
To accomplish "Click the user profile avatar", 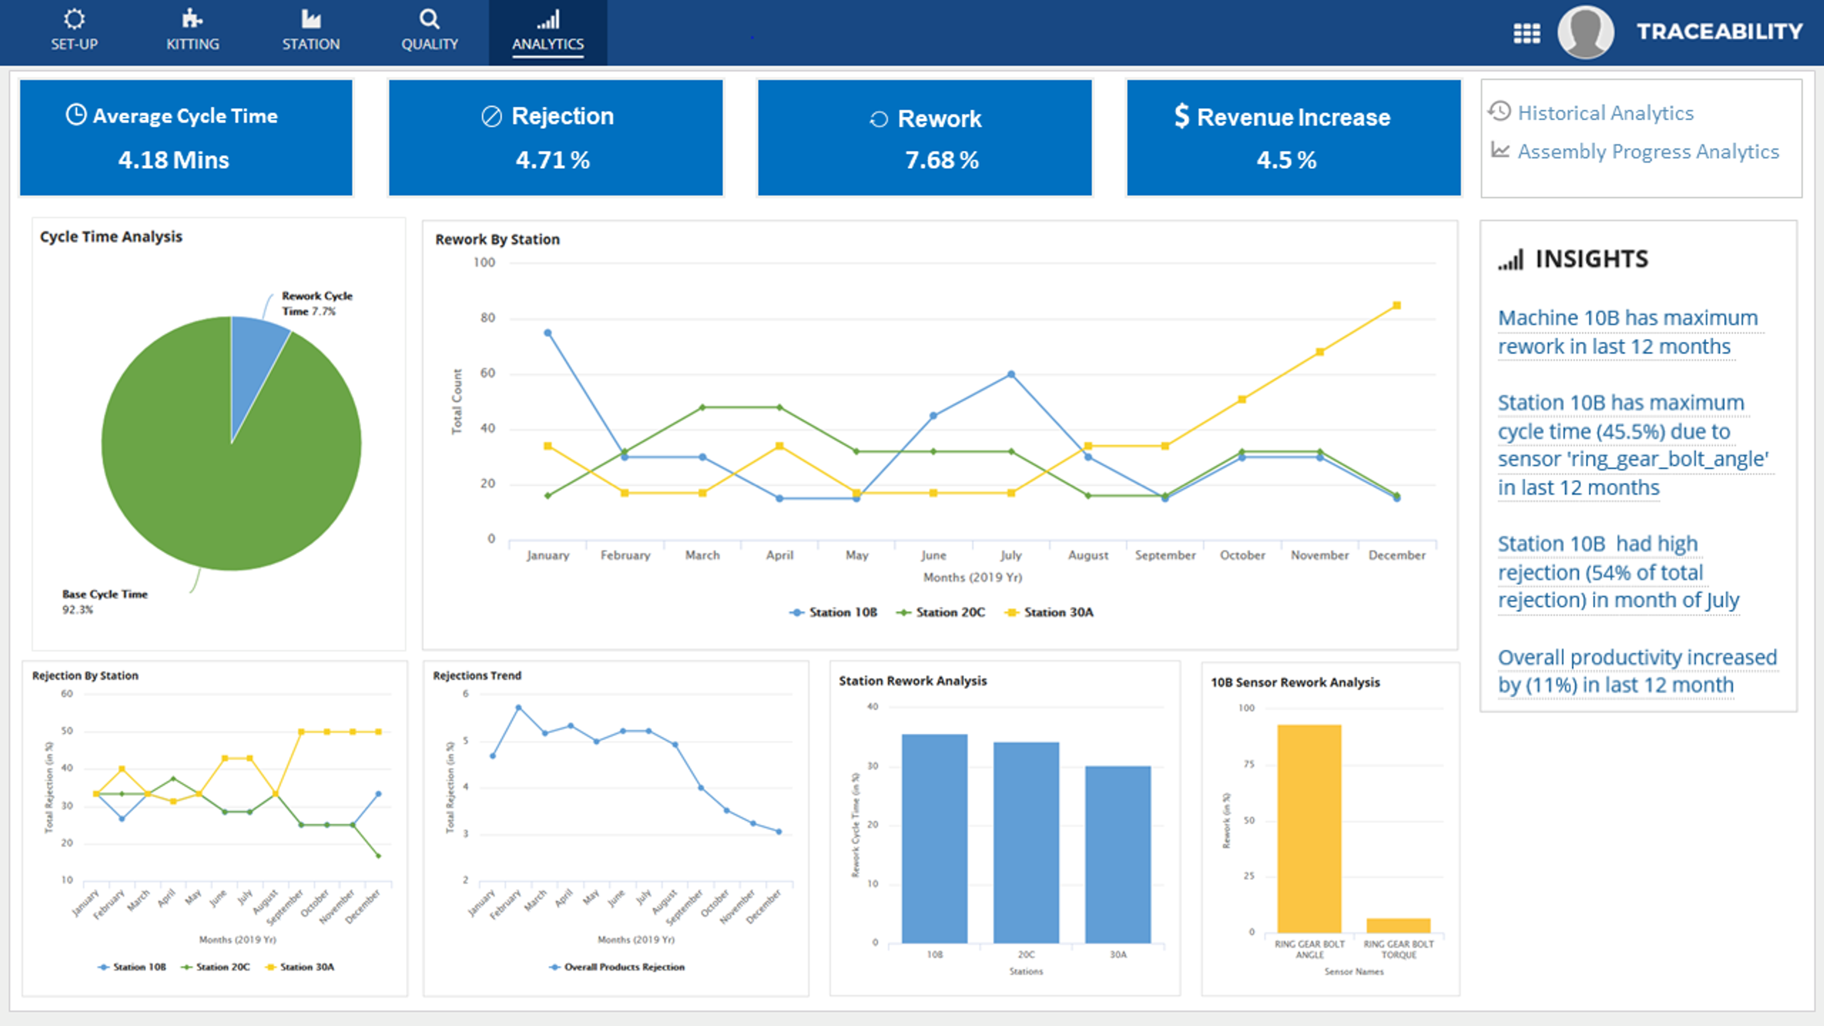I will click(1586, 32).
